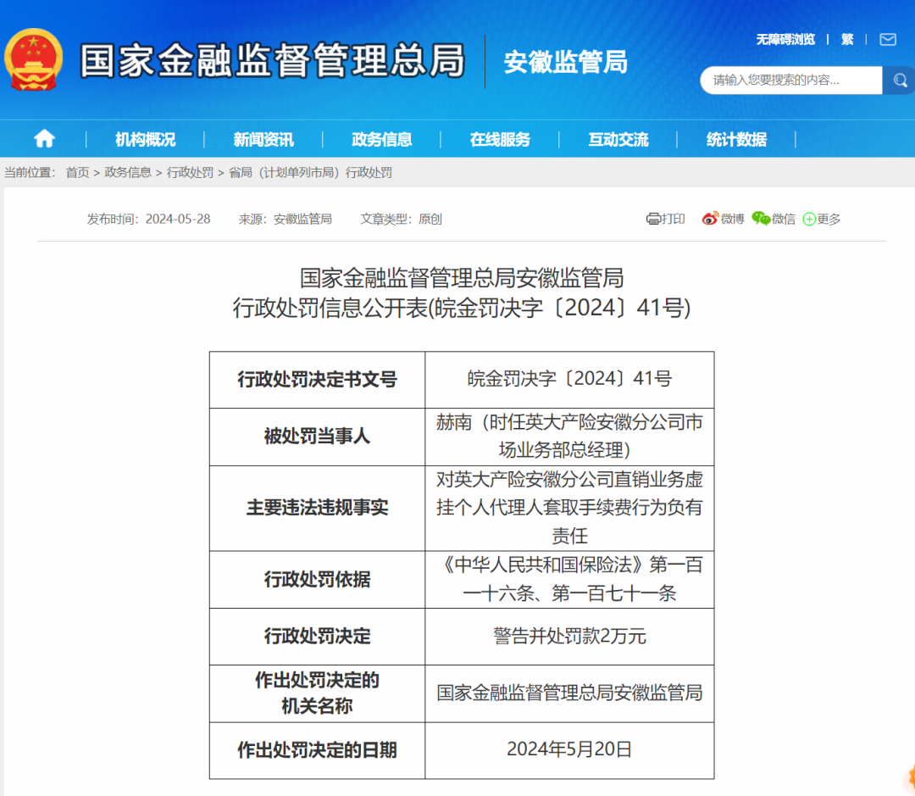This screenshot has height=796, width=915.
Task: Click the article title ending 41号)
Action: point(462,292)
